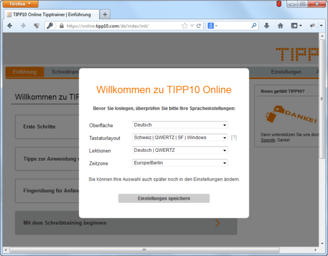Open Fingerübung für Anfänger section

tap(47, 190)
